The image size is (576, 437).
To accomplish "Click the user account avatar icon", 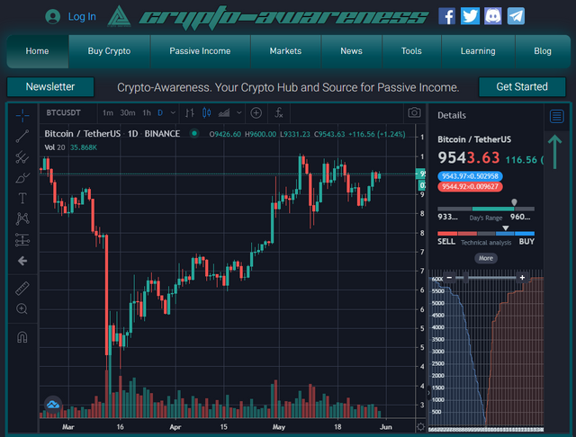I will click(53, 16).
